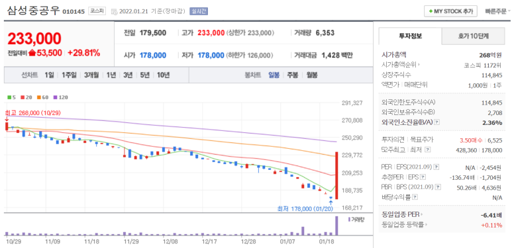Image resolution: width=512 pixels, height=248 pixels.
Task: Select the 일봉 candlestick chart
Action: [x=274, y=75]
